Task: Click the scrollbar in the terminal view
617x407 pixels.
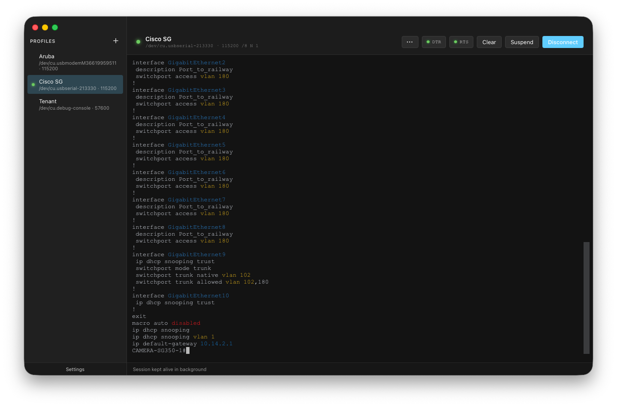Action: click(x=586, y=298)
